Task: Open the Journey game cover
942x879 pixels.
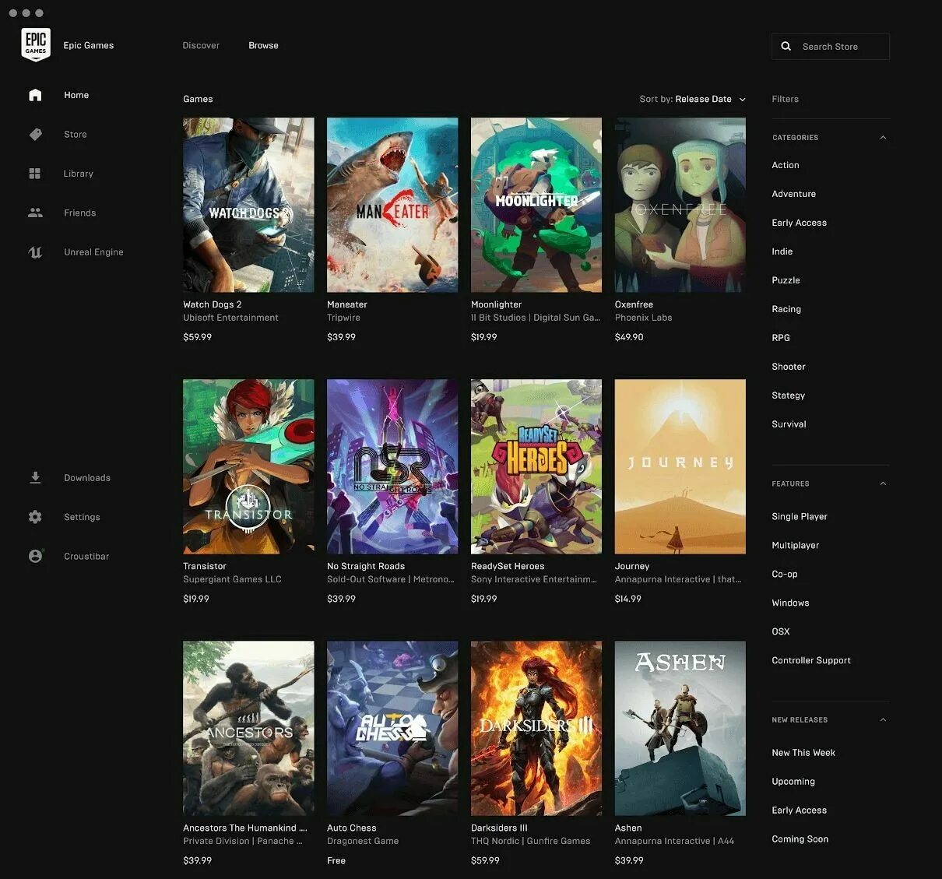Action: pos(680,466)
